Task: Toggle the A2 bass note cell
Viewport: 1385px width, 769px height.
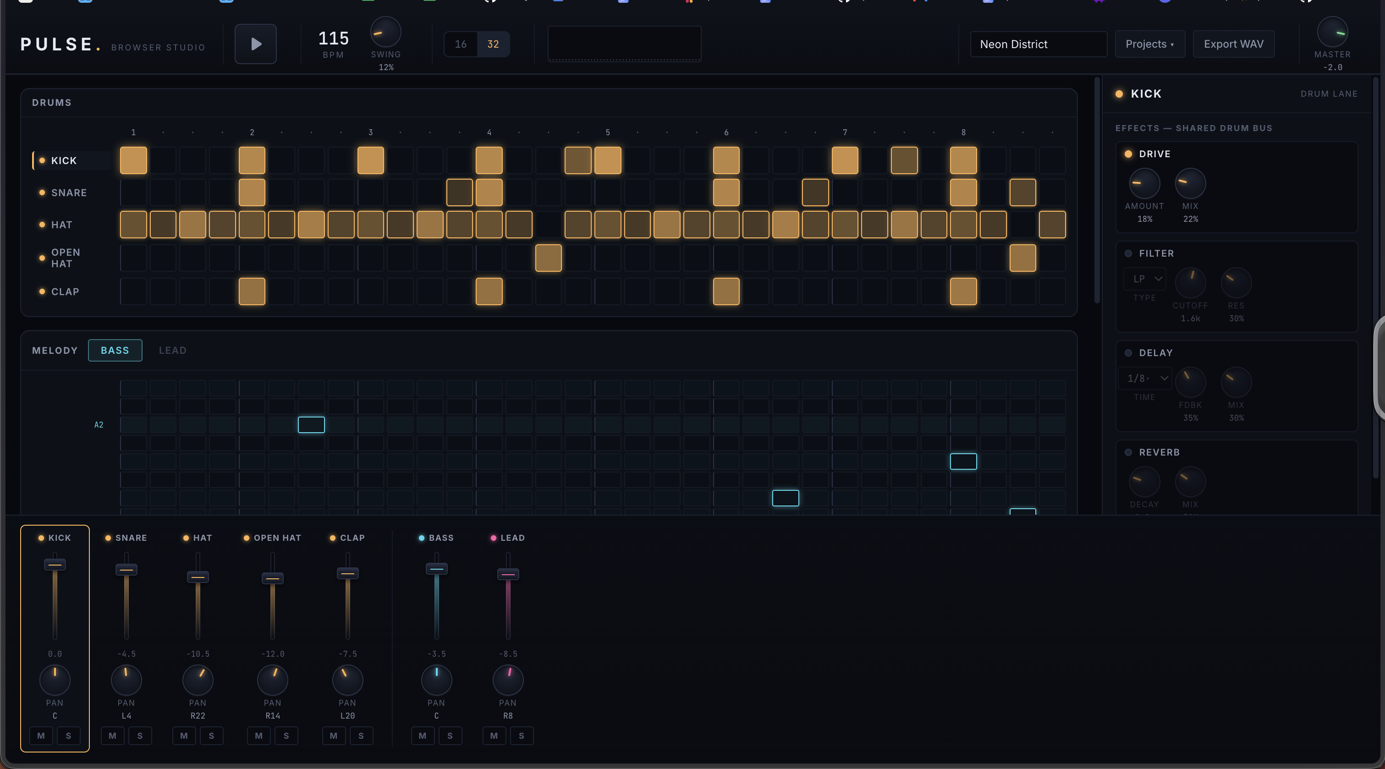Action: [311, 425]
